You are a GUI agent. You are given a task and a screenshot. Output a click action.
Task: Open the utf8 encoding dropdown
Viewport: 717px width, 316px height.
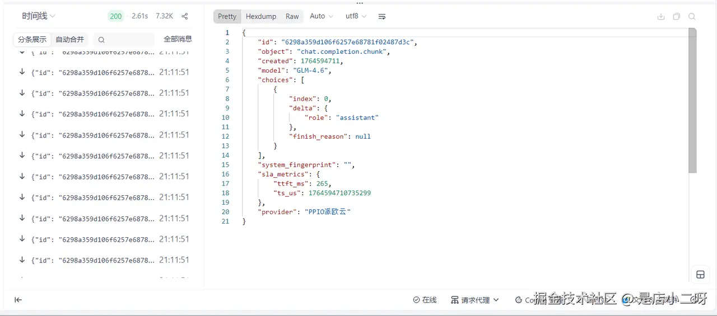click(x=356, y=16)
